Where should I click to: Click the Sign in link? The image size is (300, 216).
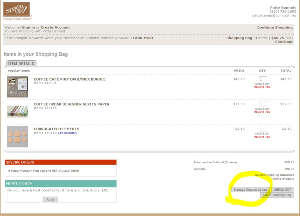pyautogui.click(x=28, y=27)
